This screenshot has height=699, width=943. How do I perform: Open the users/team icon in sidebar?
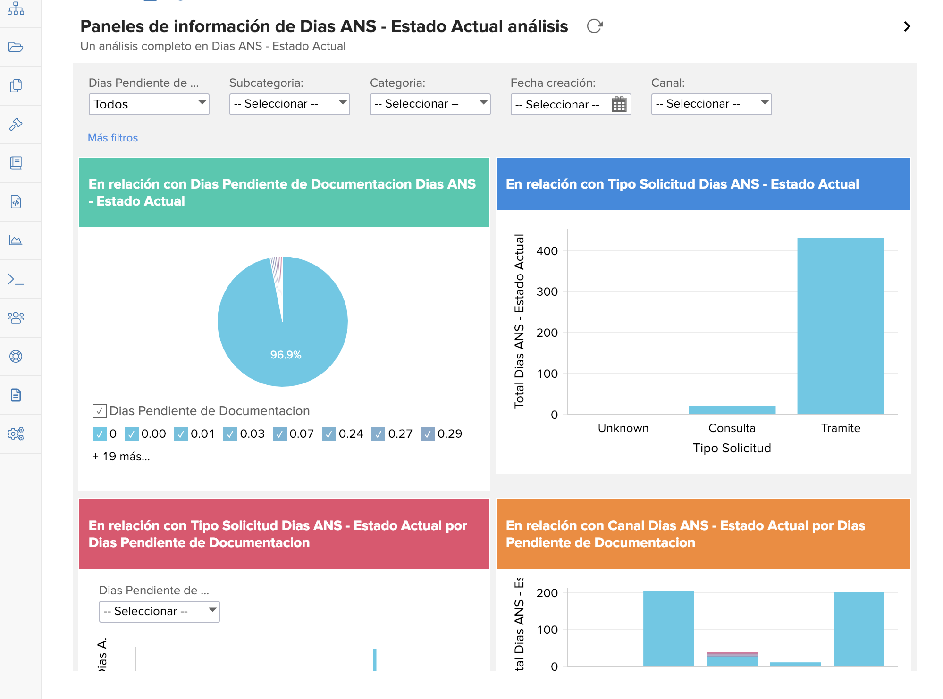coord(17,318)
